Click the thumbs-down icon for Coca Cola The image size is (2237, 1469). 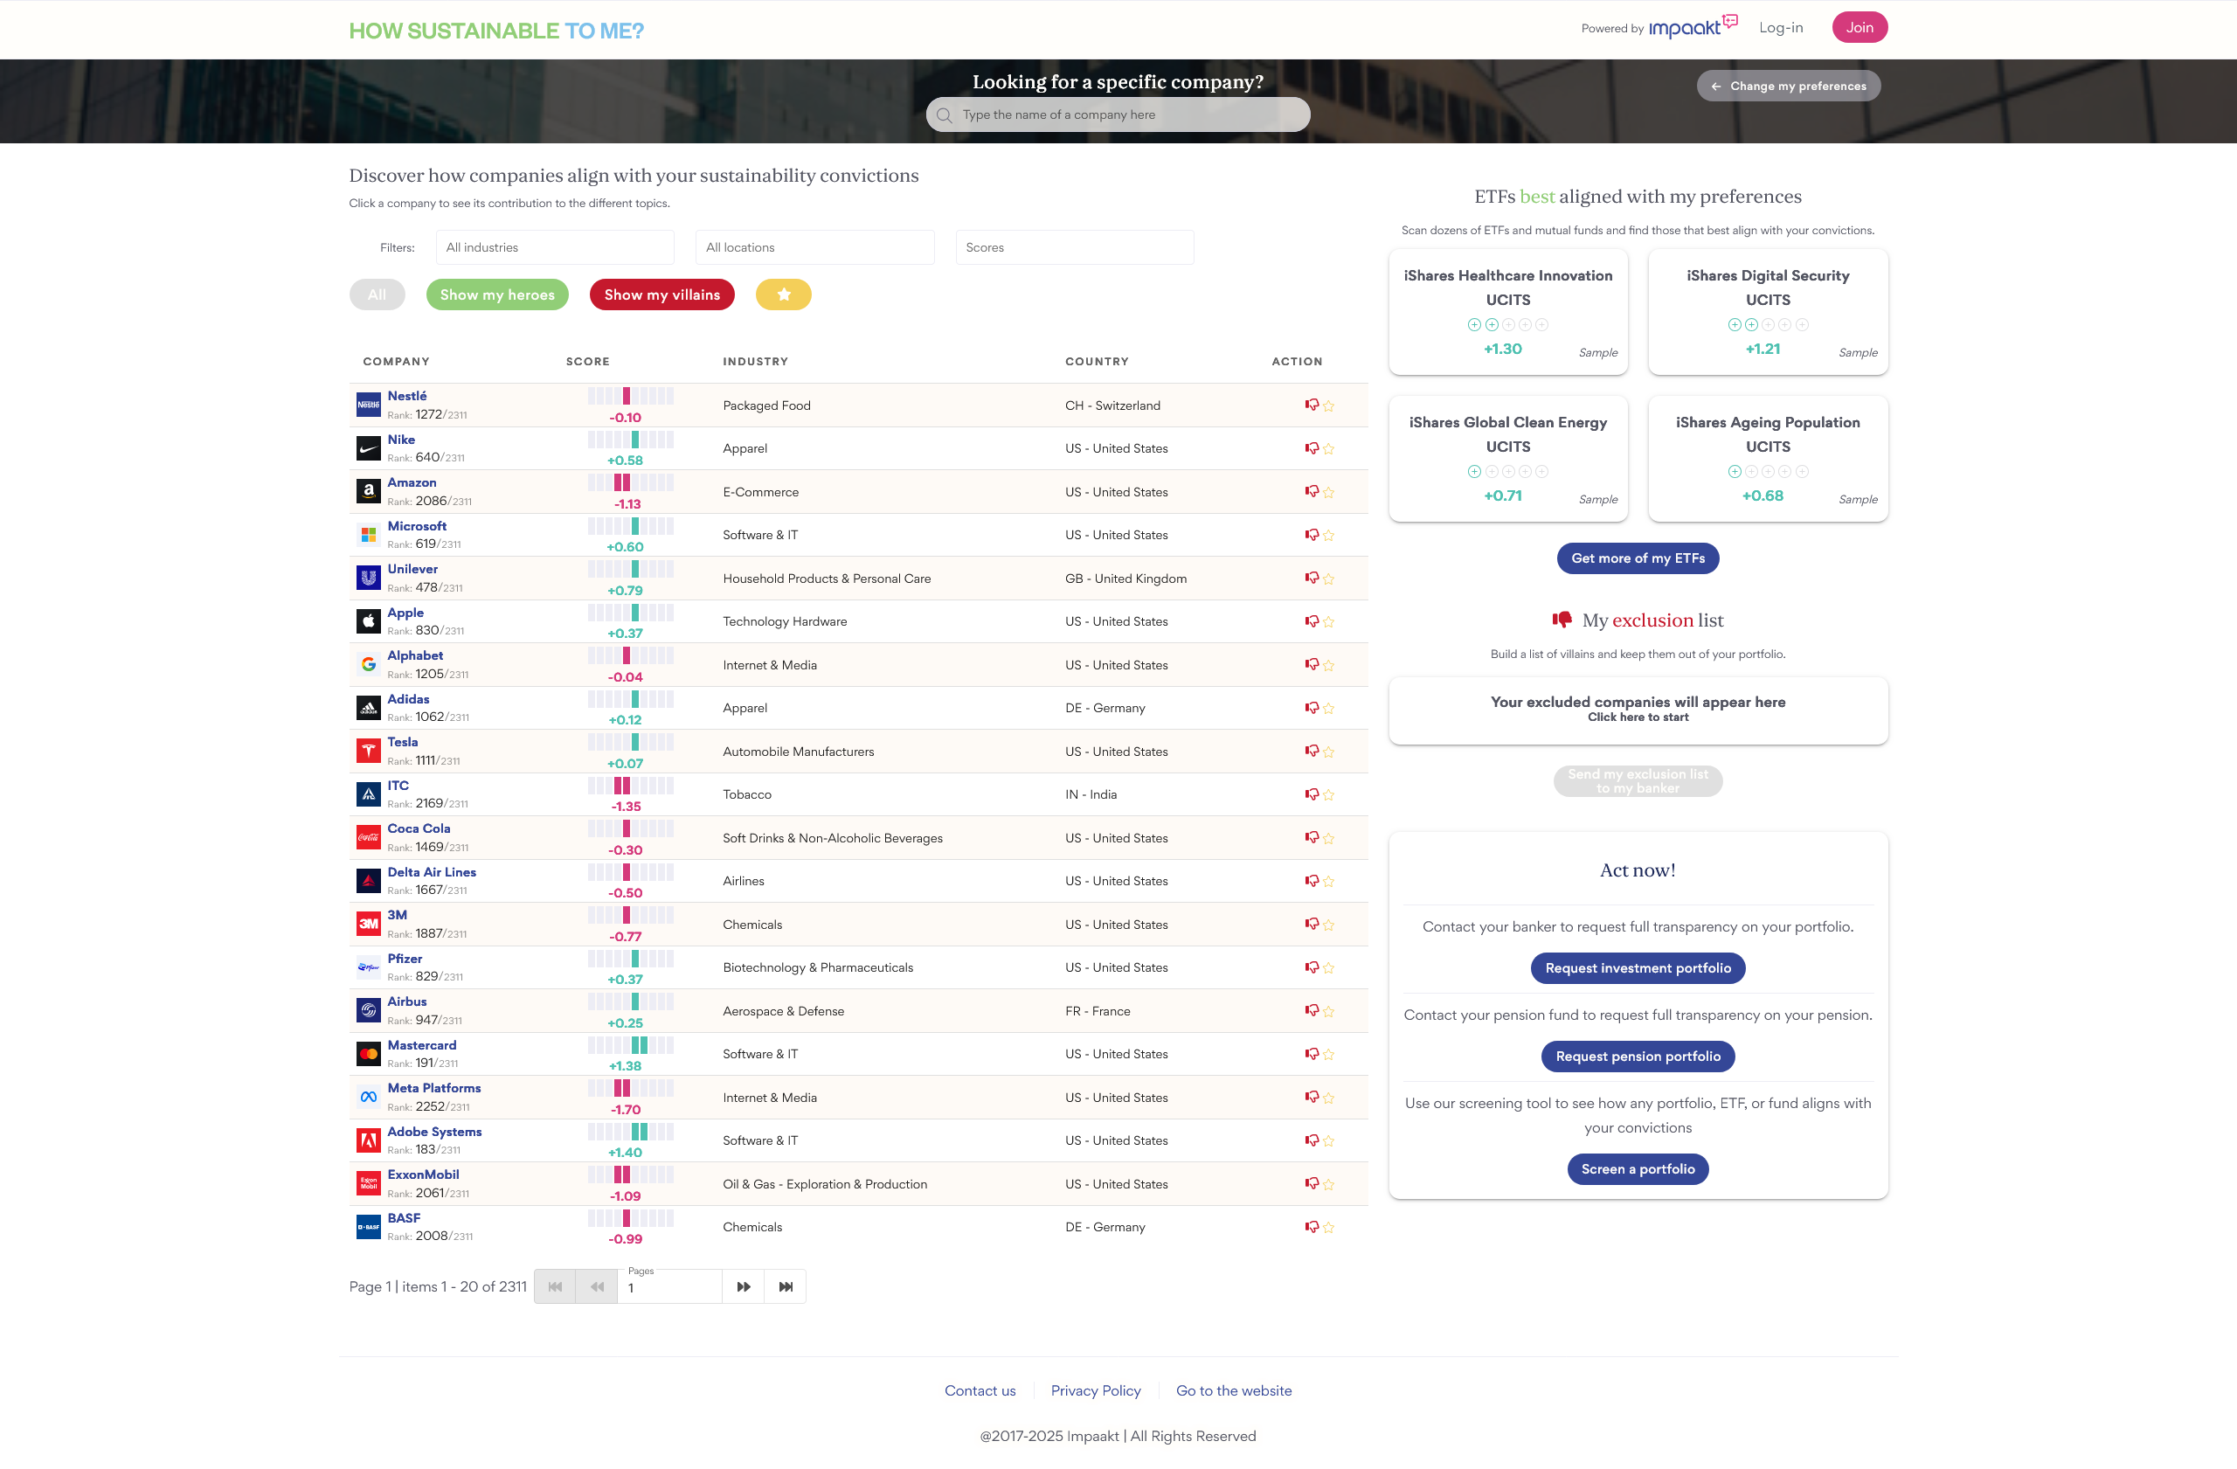[1312, 837]
